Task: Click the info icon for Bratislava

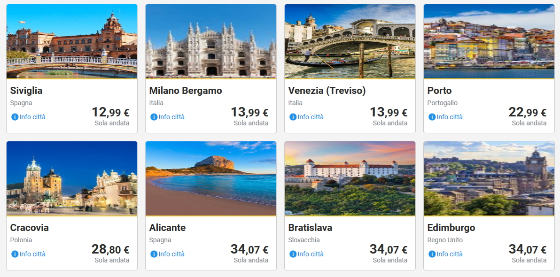Action: tap(293, 254)
